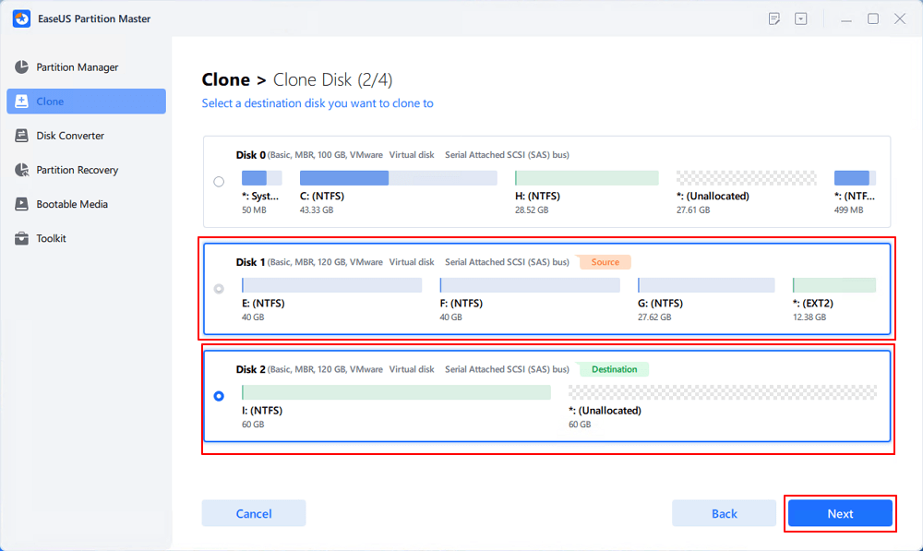Click the Disk Converter sidebar icon
This screenshot has width=923, height=551.
point(21,136)
